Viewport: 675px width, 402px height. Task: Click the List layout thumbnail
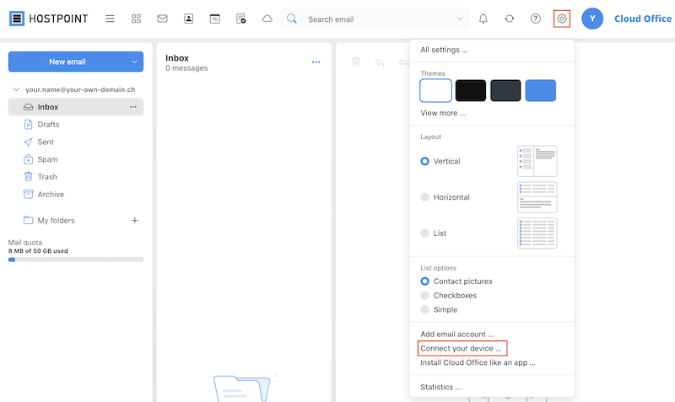point(537,233)
